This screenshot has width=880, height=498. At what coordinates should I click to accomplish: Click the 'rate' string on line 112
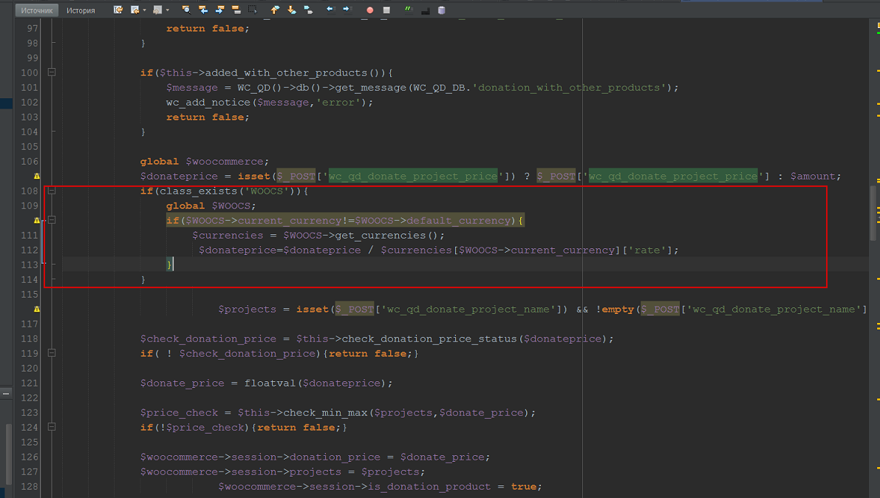coord(647,250)
